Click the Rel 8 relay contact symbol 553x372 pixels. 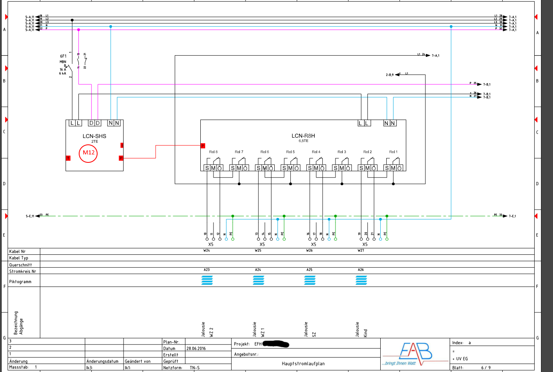tap(216, 161)
